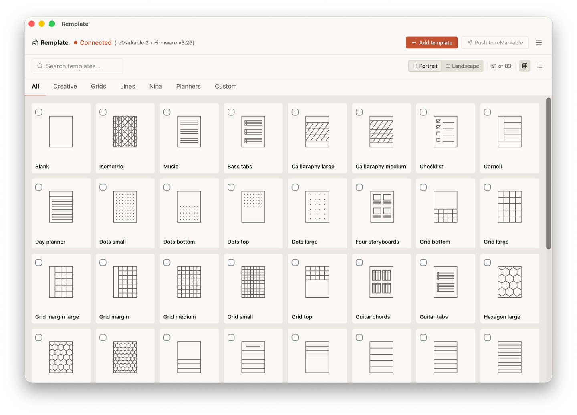577x415 pixels.
Task: Click the Add template button
Action: [x=432, y=43]
